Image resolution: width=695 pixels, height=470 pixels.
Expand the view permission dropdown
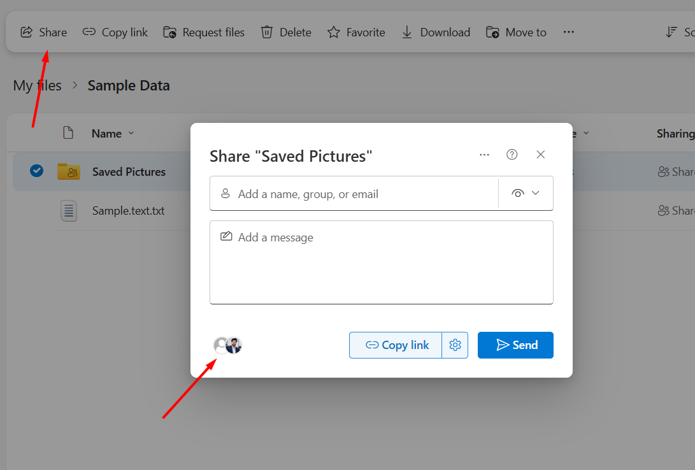click(526, 194)
